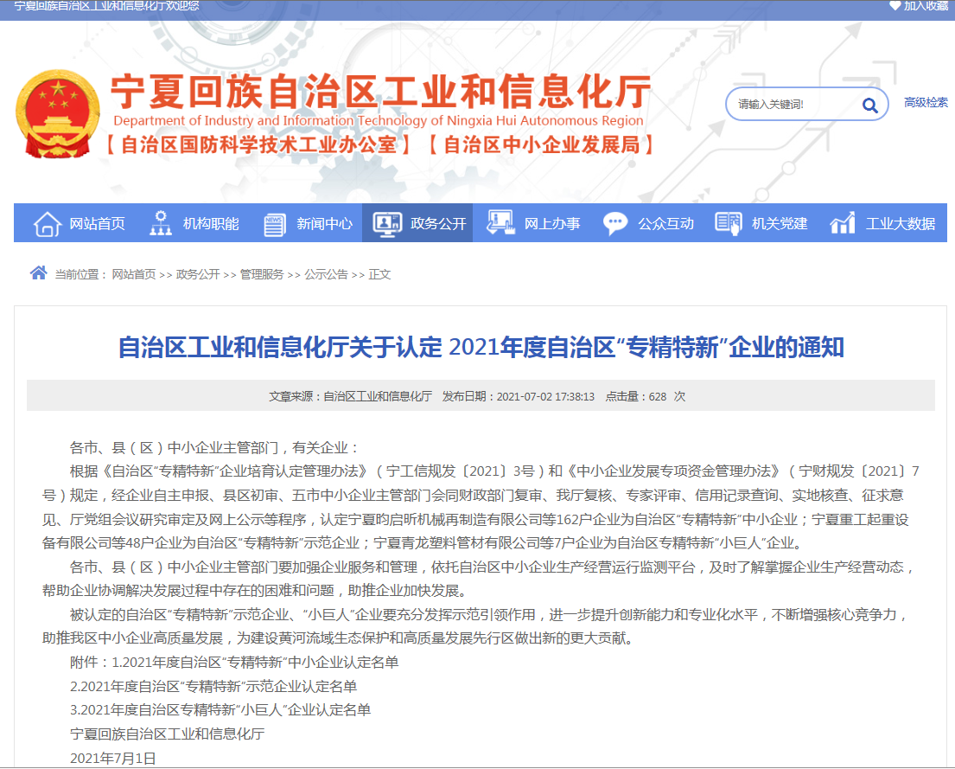
Task: Click 政务公开 breadcrumb link
Action: tap(198, 274)
